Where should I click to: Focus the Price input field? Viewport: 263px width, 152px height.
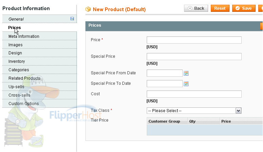coord(194,40)
